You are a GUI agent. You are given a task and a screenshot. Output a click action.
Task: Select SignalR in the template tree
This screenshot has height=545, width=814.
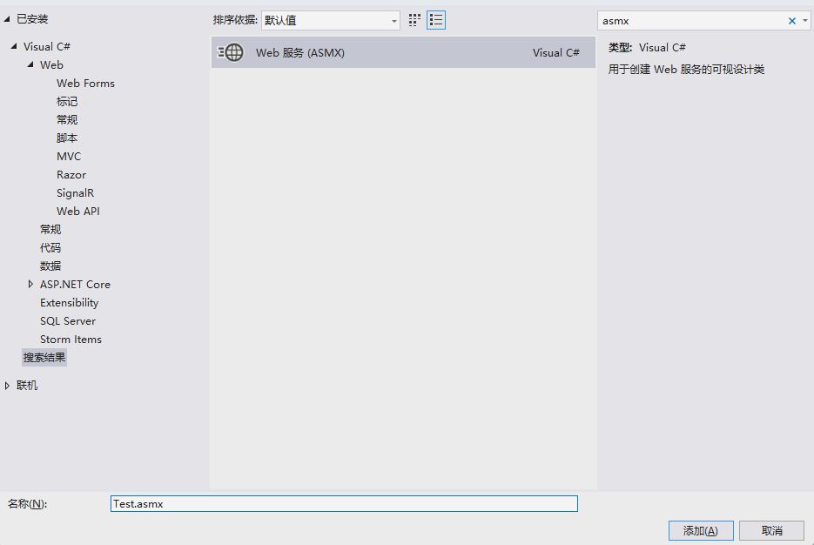tap(75, 193)
